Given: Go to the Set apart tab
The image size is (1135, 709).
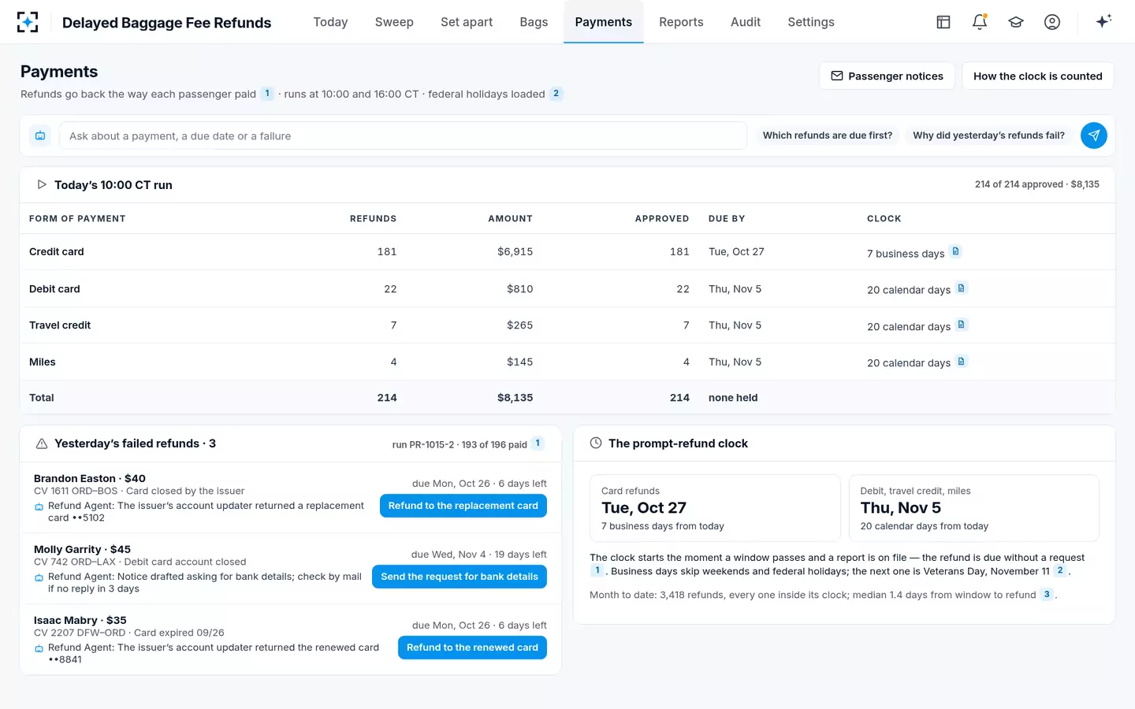Looking at the screenshot, I should coord(467,22).
